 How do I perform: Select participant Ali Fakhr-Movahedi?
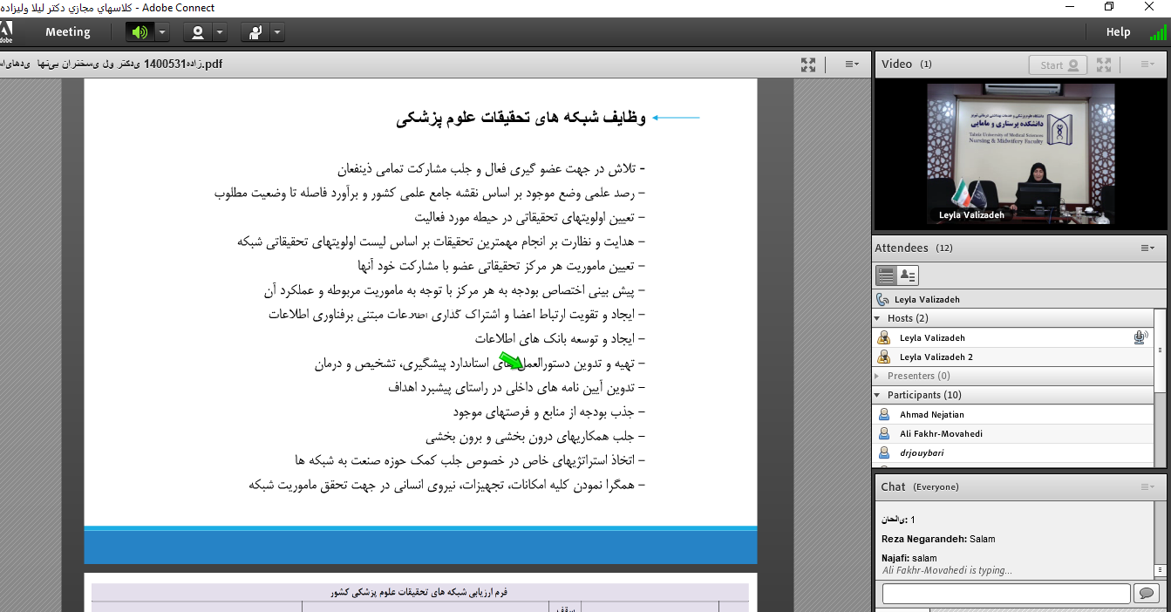[x=1013, y=433]
